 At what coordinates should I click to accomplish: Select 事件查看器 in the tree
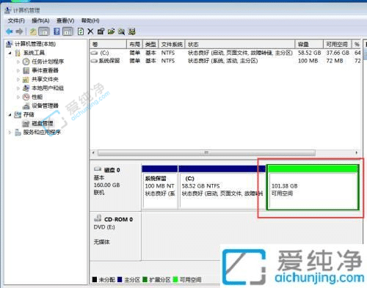[x=45, y=70]
